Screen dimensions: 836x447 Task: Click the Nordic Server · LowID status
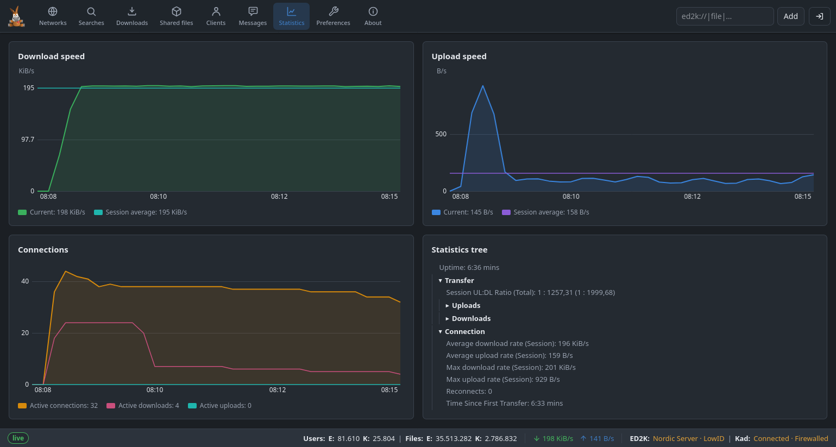(x=689, y=438)
